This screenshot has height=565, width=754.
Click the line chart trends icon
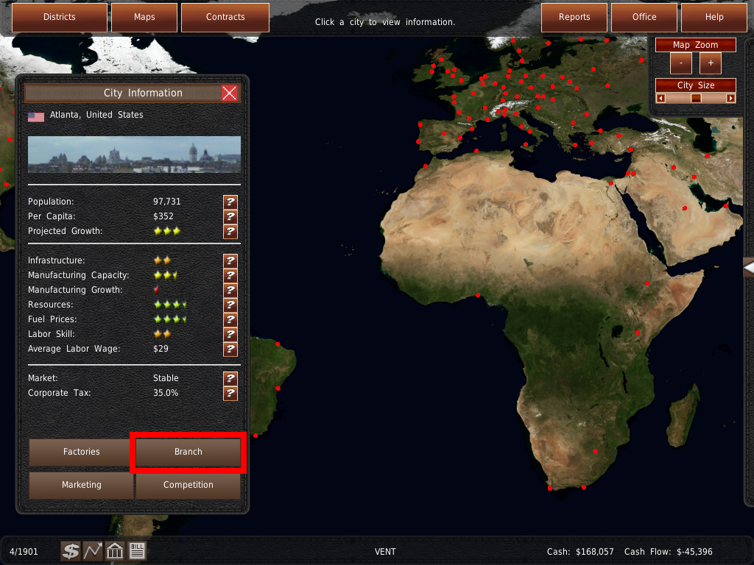(x=93, y=551)
